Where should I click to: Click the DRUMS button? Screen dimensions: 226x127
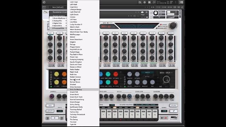pyautogui.click(x=173, y=105)
